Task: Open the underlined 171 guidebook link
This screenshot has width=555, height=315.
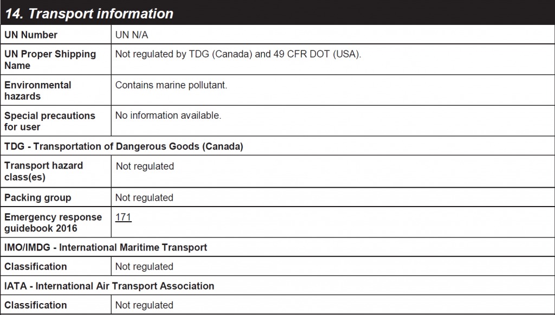Action: pyautogui.click(x=123, y=217)
